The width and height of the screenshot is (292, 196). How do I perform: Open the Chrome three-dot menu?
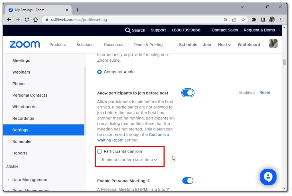[x=281, y=20]
